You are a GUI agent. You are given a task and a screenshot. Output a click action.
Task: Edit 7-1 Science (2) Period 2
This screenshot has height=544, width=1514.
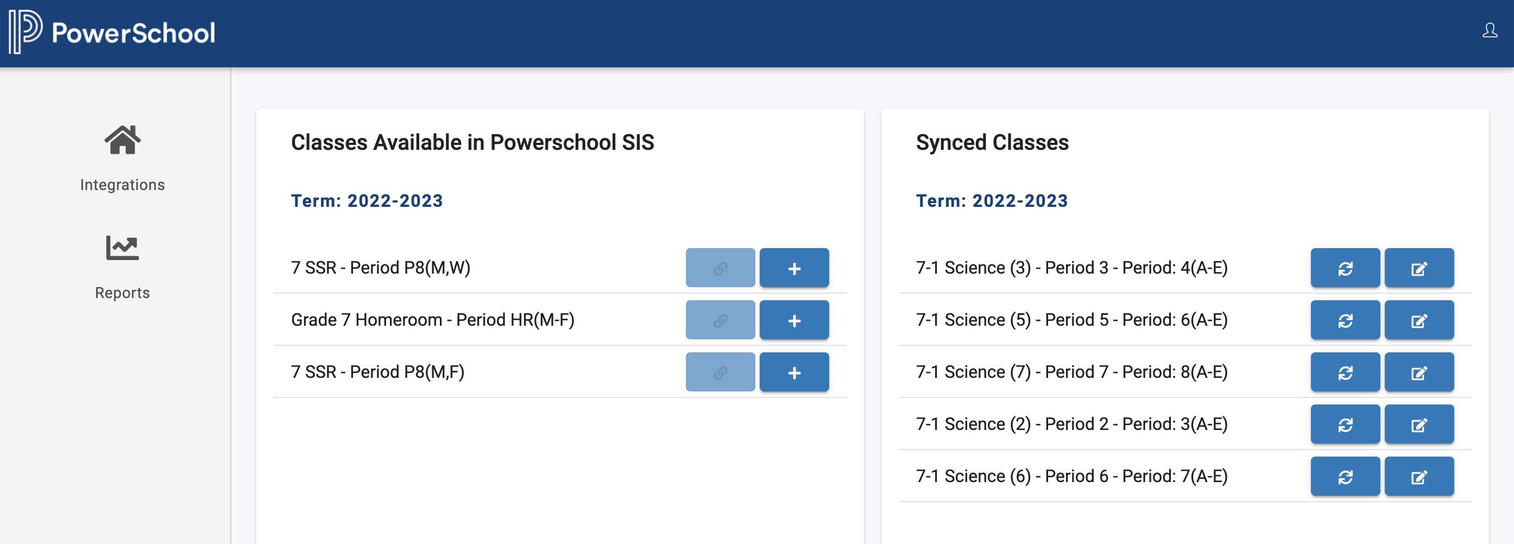click(1420, 424)
